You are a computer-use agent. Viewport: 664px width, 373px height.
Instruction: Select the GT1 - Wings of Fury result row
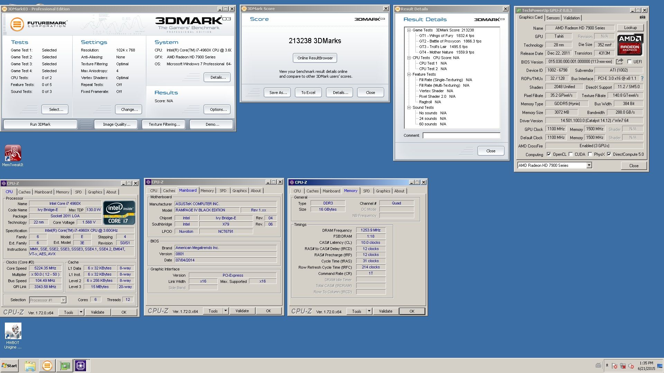(446, 36)
